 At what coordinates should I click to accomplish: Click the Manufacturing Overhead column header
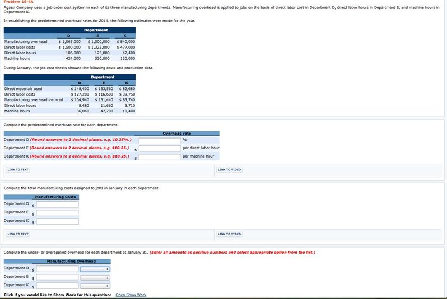click(71, 261)
